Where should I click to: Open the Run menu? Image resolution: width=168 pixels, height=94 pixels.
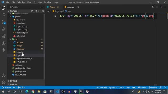[x=40, y=2]
